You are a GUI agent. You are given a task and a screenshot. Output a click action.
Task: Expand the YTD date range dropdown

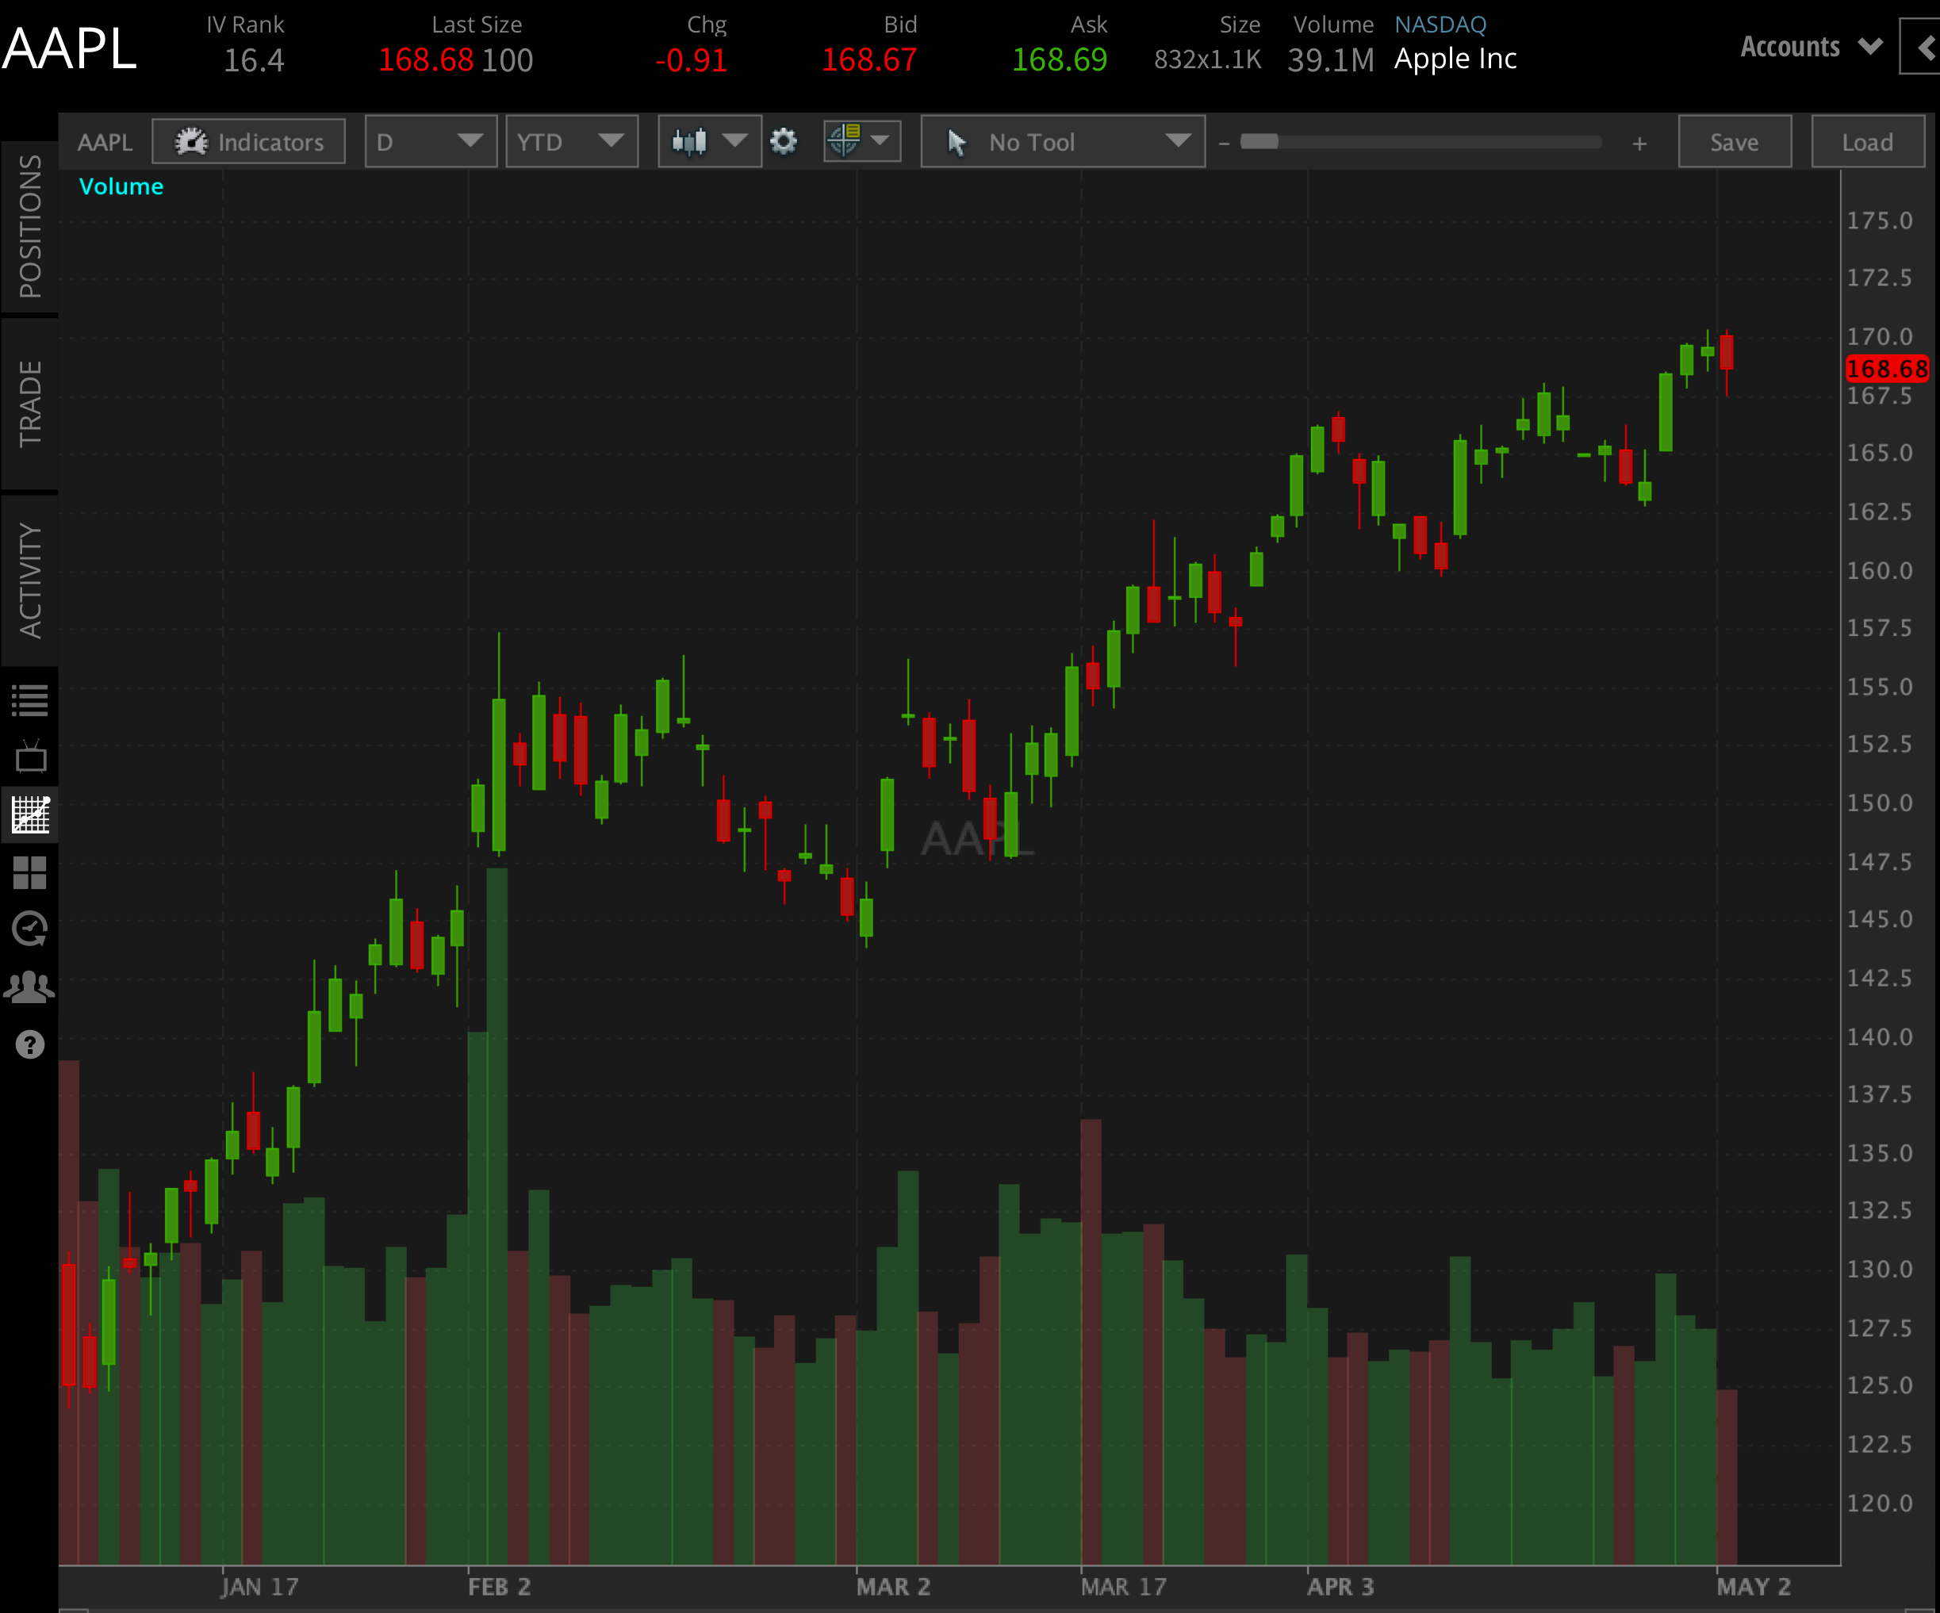(x=571, y=142)
